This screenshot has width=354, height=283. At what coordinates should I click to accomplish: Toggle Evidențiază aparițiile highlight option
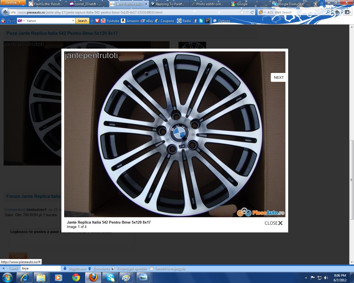pos(129,268)
